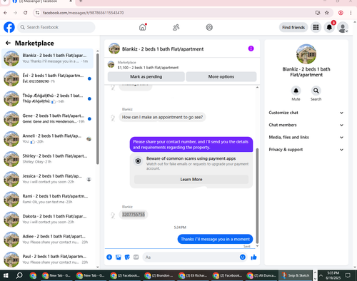Open the Windows notification center icon
Image resolution: width=357 pixels, height=281 pixels.
[348, 275]
